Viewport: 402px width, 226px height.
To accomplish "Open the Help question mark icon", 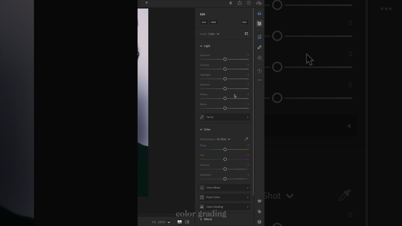I will [x=249, y=3].
